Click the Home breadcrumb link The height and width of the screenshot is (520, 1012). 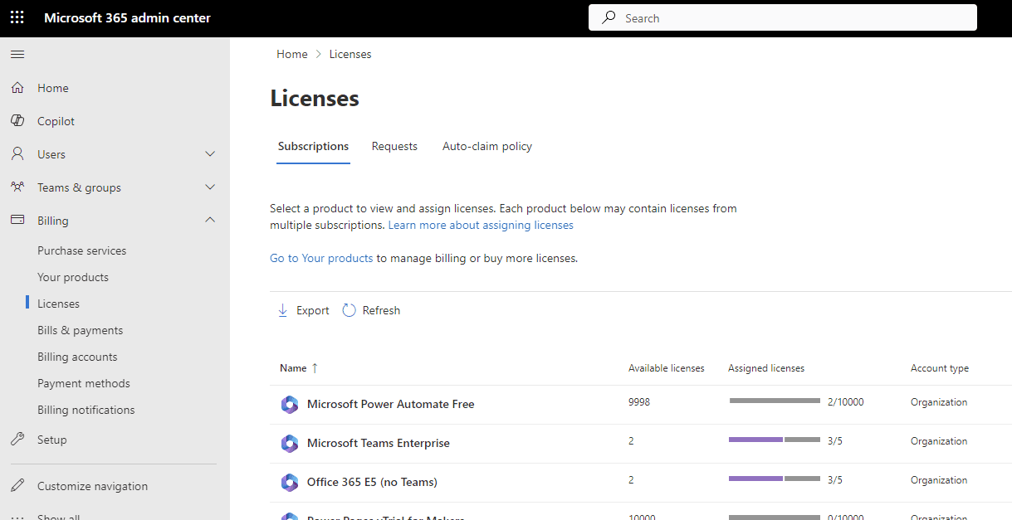click(292, 54)
